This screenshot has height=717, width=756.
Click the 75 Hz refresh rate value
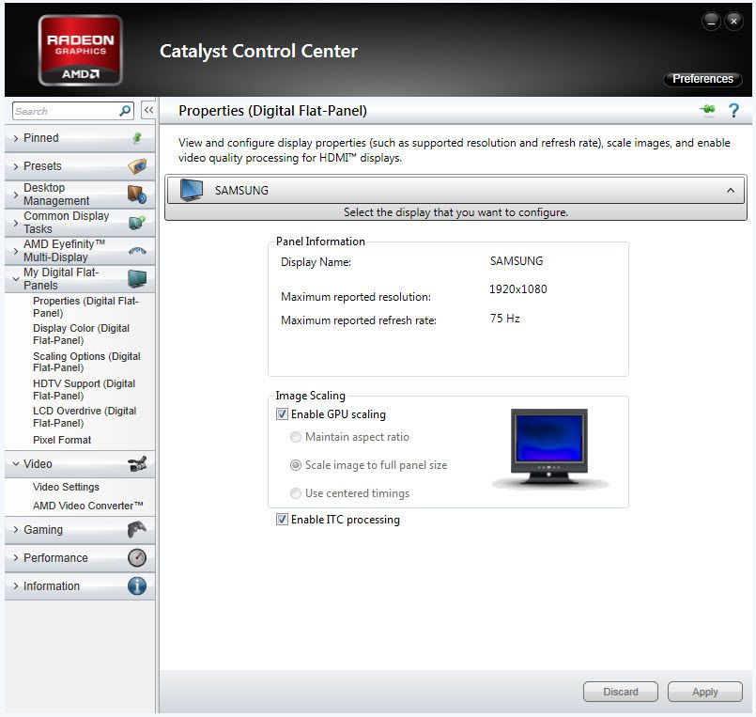[x=505, y=319]
